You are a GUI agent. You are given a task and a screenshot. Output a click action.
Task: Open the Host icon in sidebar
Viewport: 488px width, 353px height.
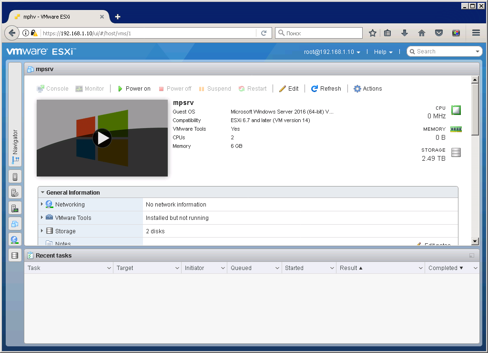tap(15, 177)
